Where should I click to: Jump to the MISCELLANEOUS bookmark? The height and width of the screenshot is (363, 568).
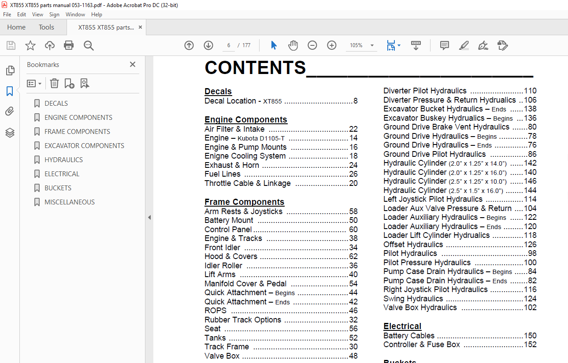click(70, 202)
